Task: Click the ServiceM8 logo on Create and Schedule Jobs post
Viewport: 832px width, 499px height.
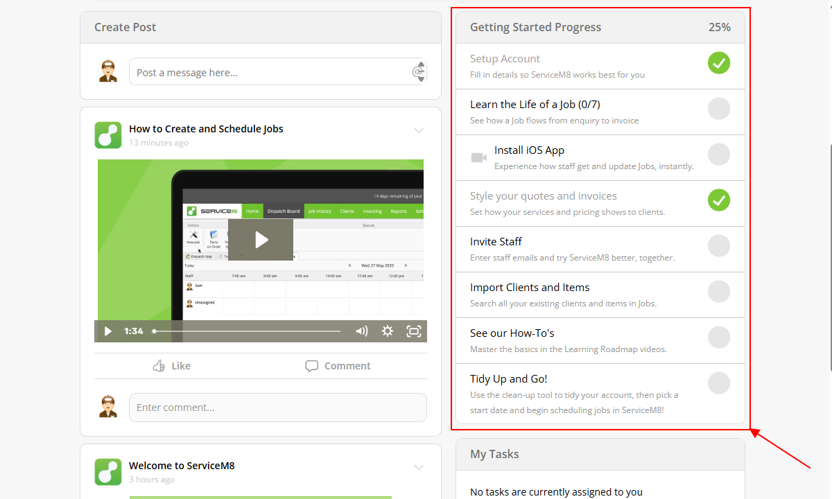Action: [x=108, y=135]
